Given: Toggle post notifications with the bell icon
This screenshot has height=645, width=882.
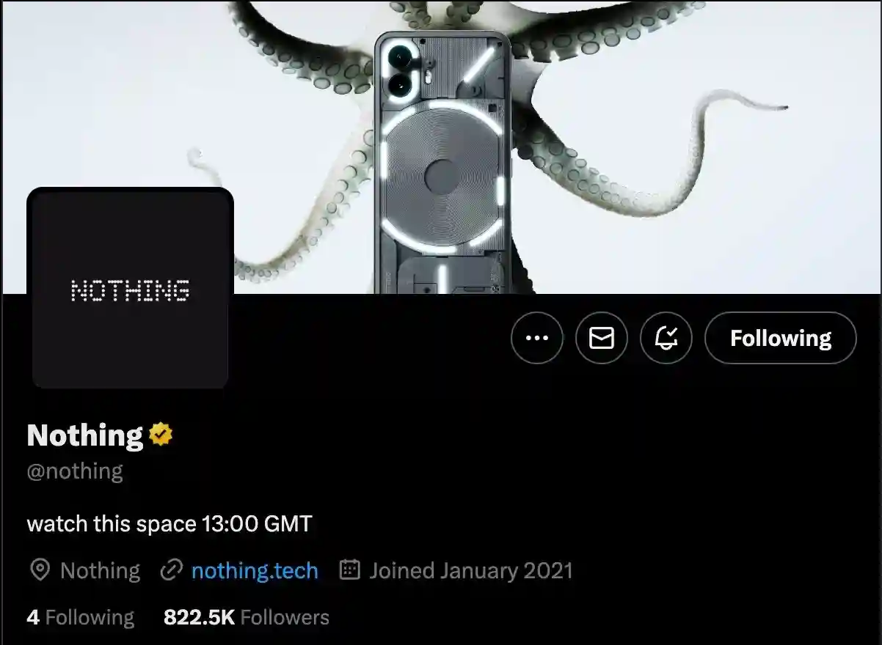Looking at the screenshot, I should pyautogui.click(x=666, y=338).
